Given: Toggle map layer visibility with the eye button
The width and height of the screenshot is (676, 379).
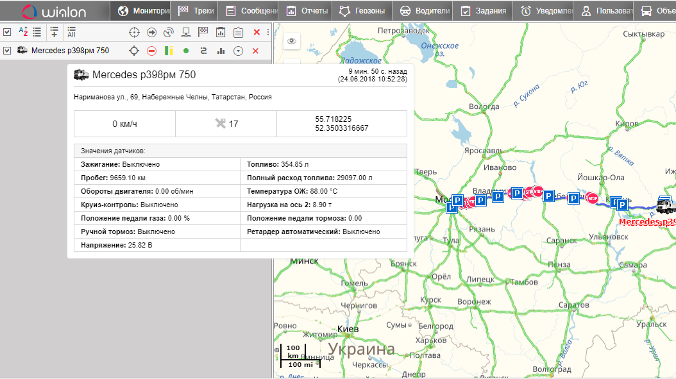Looking at the screenshot, I should 292,41.
